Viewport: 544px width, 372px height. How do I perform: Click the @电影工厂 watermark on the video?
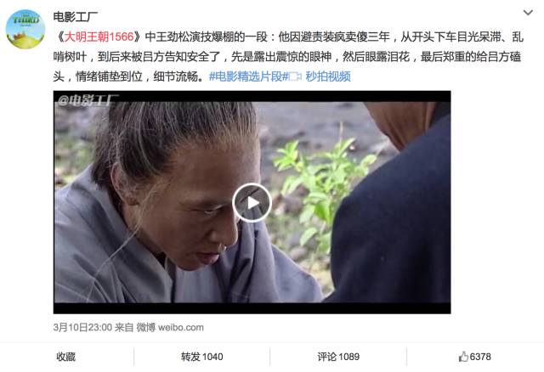[87, 100]
